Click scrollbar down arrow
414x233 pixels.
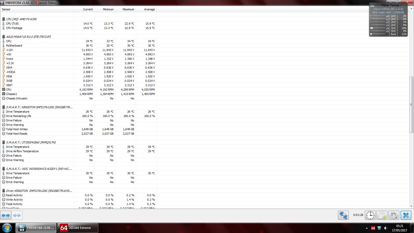pos(411,207)
